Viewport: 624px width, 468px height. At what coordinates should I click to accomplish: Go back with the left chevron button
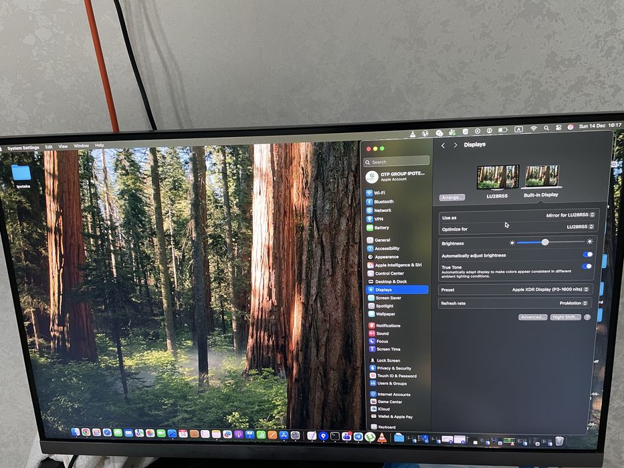pos(443,146)
